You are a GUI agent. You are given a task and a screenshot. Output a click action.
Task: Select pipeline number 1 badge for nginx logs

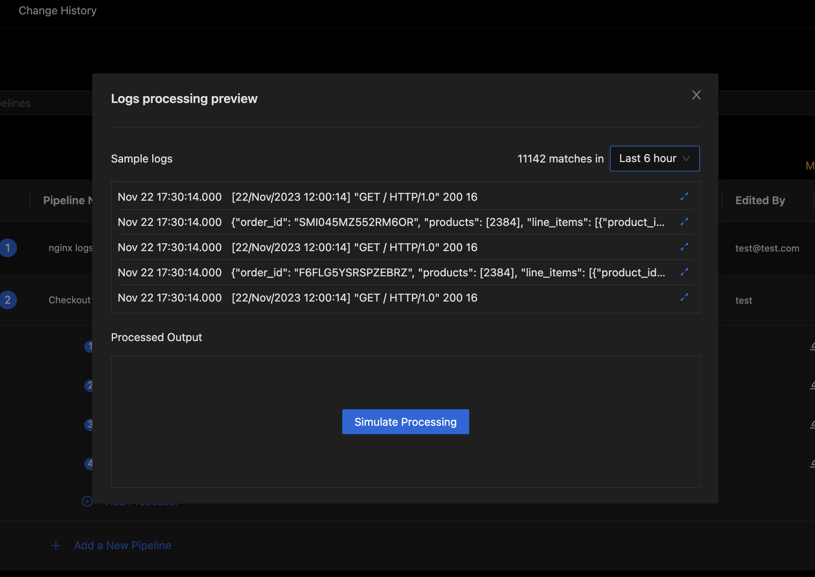[x=8, y=248]
